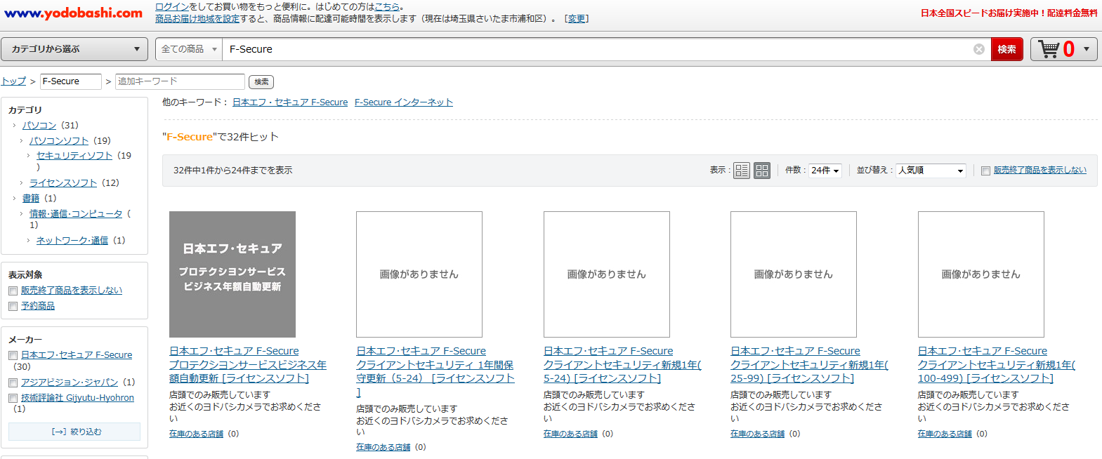
Task: Click 在庫のある店舗 under 1年間保守更新 product
Action: point(383,448)
